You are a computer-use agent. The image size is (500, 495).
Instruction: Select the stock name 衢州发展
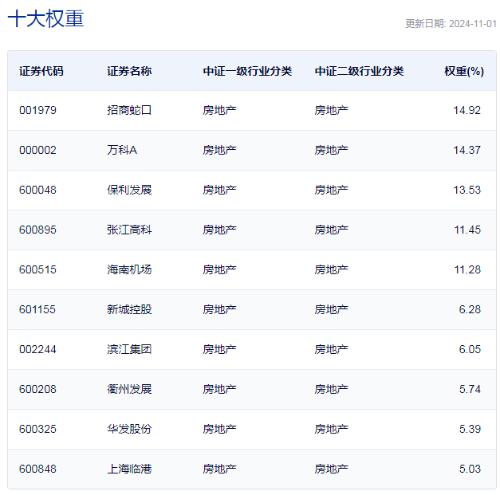tap(129, 389)
